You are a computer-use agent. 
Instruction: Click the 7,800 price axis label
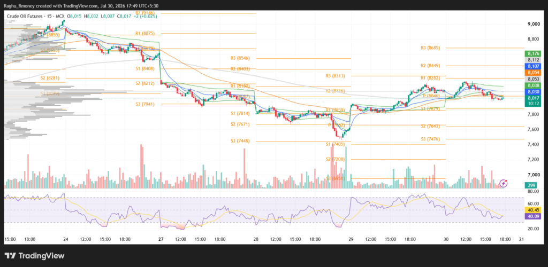click(534, 114)
